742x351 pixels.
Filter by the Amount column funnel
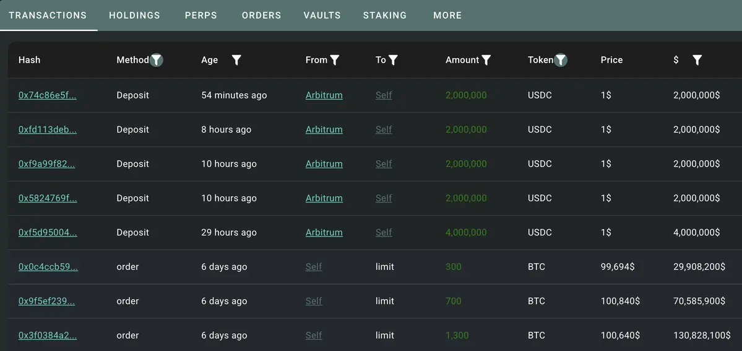(486, 60)
